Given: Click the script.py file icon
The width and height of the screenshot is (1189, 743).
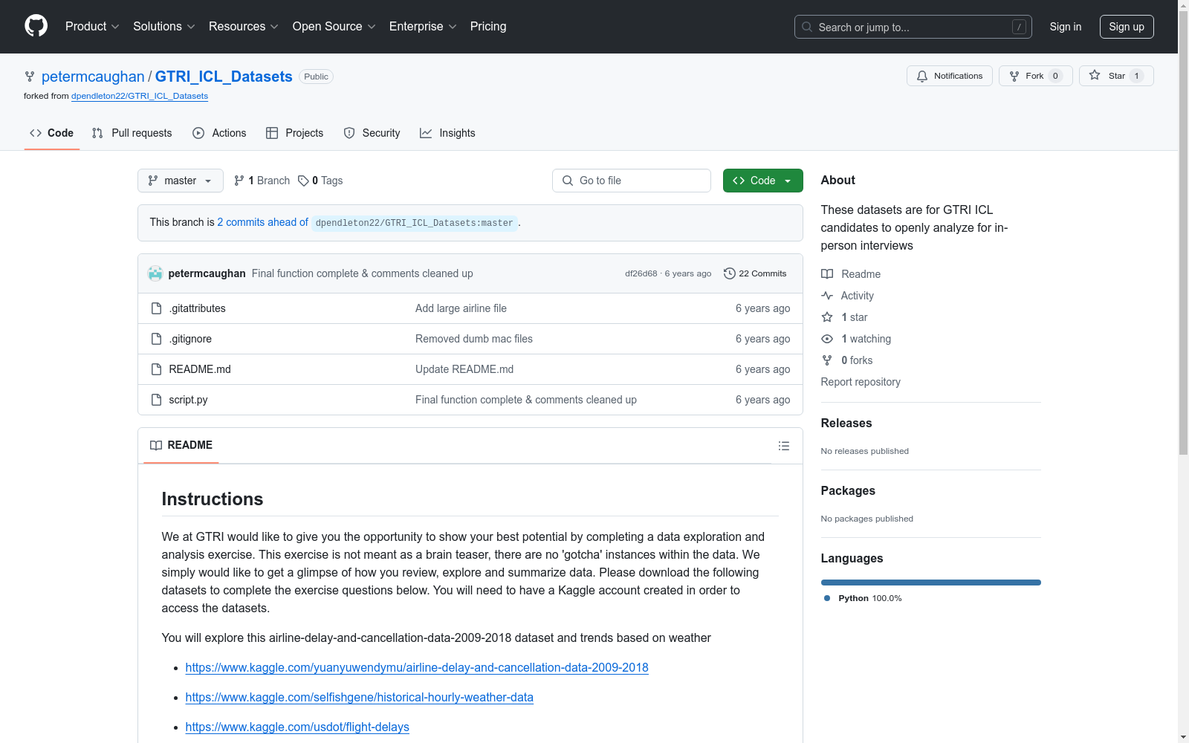Looking at the screenshot, I should pyautogui.click(x=156, y=400).
